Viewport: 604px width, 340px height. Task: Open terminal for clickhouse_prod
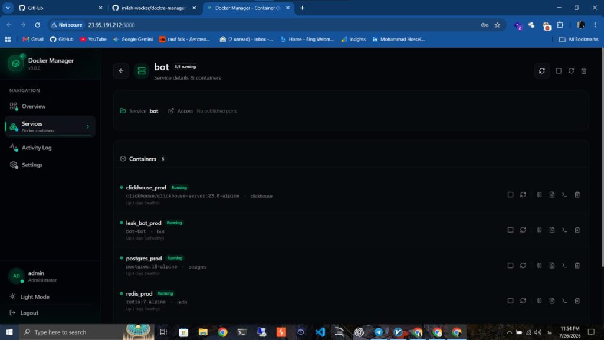[x=564, y=195]
